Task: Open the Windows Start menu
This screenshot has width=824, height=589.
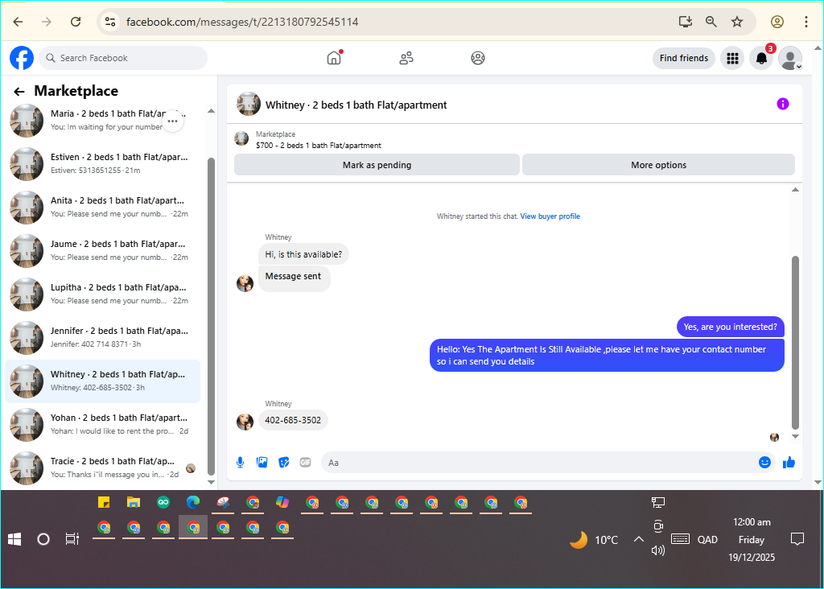Action: point(14,539)
